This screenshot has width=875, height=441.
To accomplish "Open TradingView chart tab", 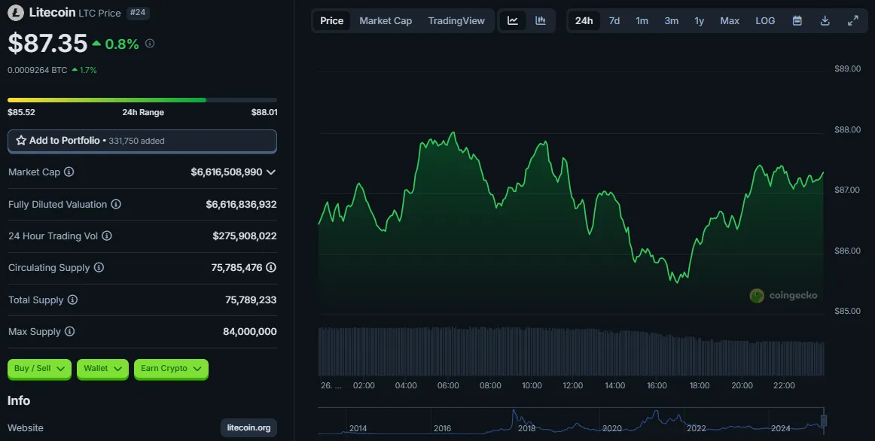I will (456, 20).
